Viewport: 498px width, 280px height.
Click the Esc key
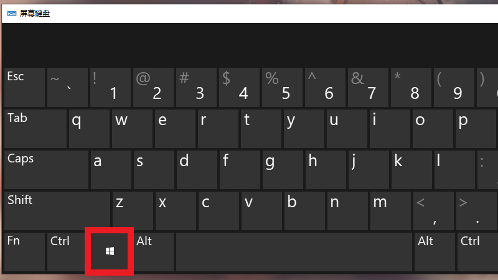coord(24,87)
